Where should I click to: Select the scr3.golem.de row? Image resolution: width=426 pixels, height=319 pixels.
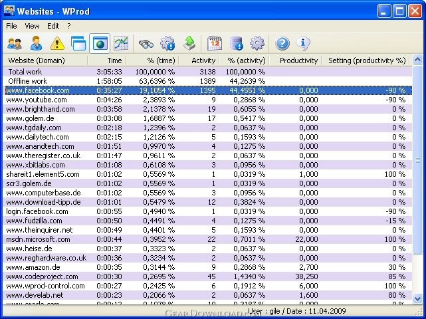208,183
